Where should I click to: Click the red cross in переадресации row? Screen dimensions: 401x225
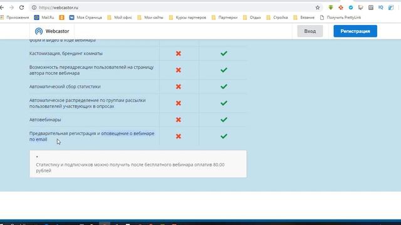point(179,70)
